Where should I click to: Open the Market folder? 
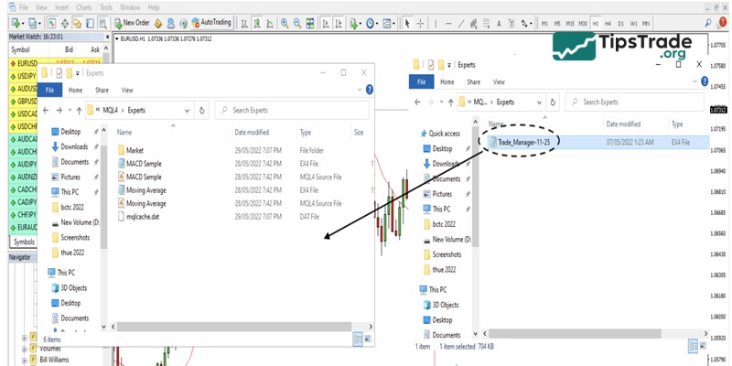pos(135,150)
